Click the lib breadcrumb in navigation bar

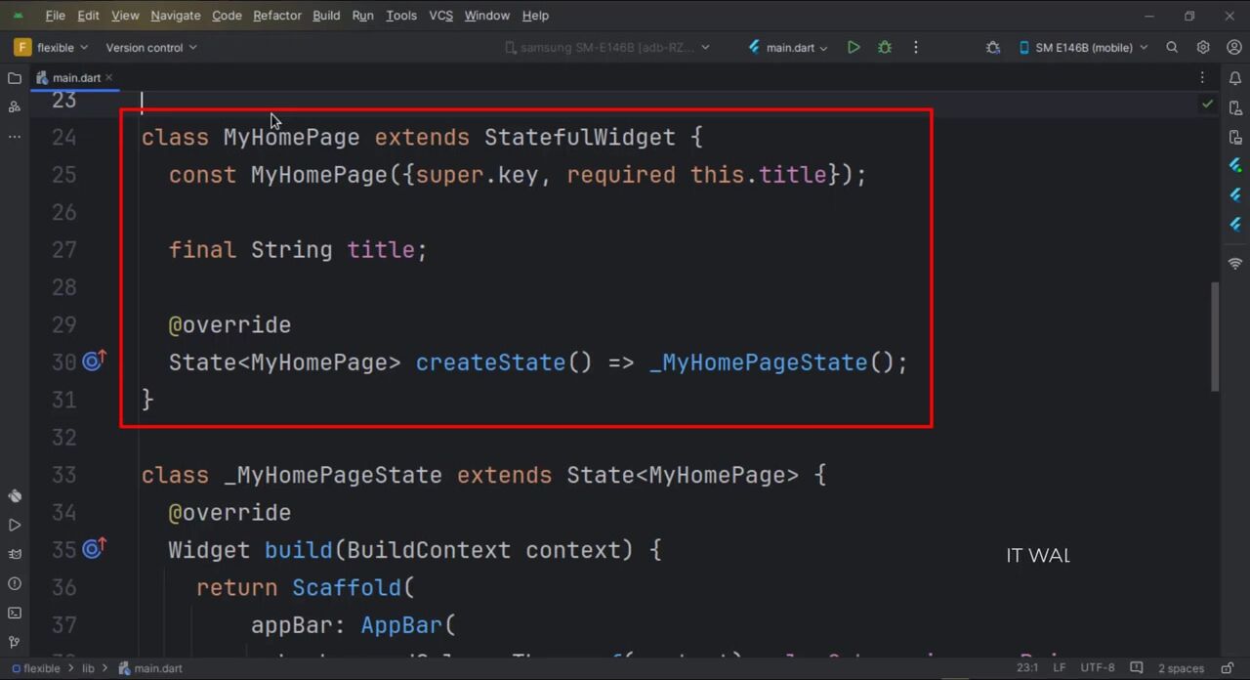coord(88,668)
